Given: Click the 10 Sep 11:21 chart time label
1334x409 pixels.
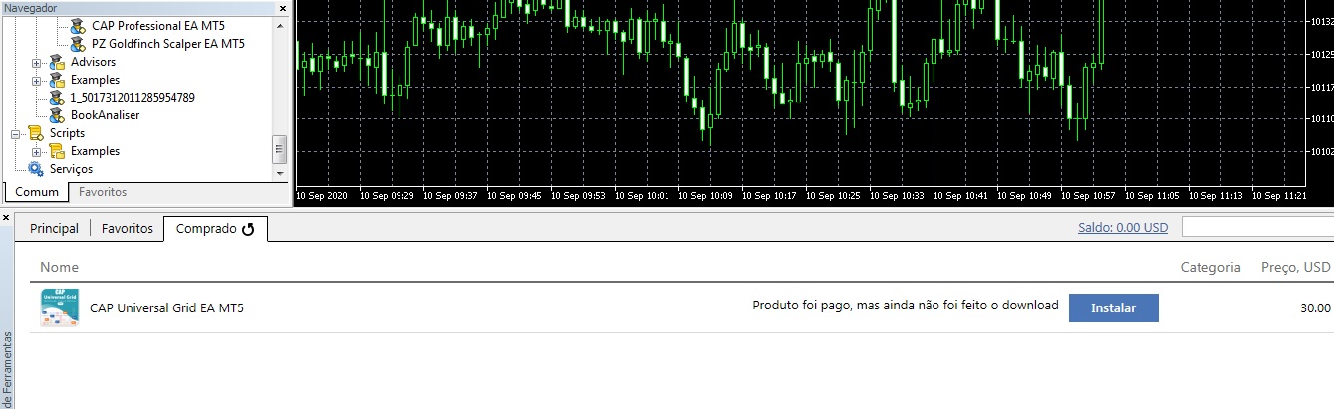Looking at the screenshot, I should (x=1281, y=196).
